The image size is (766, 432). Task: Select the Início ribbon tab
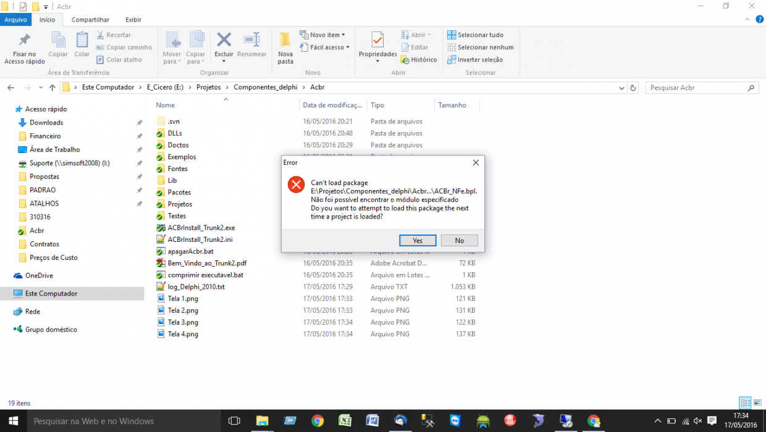[48, 20]
